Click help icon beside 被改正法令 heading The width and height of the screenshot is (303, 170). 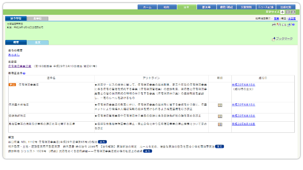point(24,73)
